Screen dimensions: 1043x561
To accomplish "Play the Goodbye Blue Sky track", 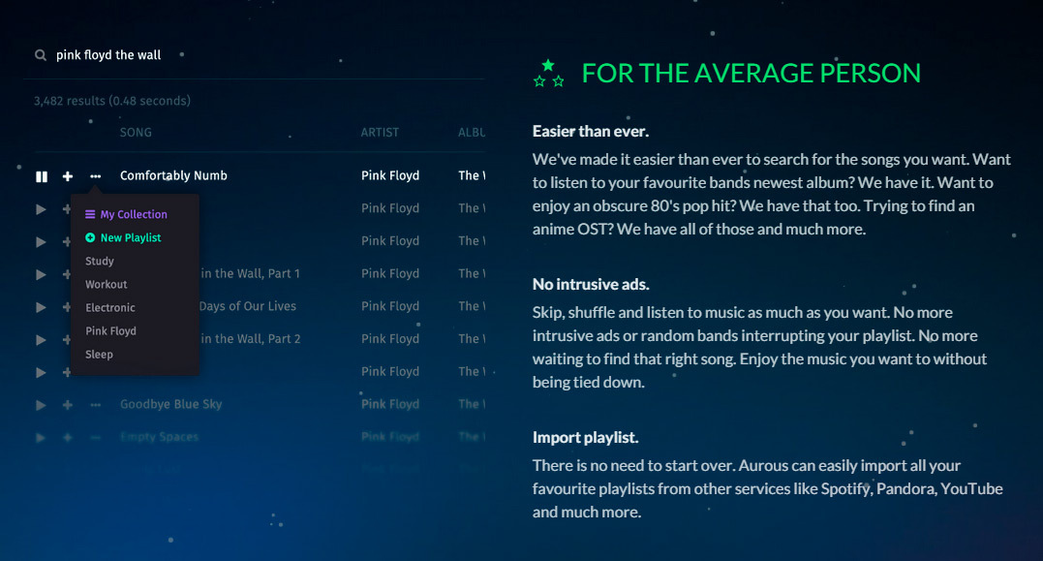I will pyautogui.click(x=41, y=405).
